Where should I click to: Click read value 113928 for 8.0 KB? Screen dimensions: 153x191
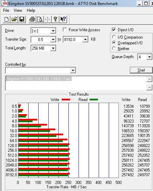[x=144, y=126]
